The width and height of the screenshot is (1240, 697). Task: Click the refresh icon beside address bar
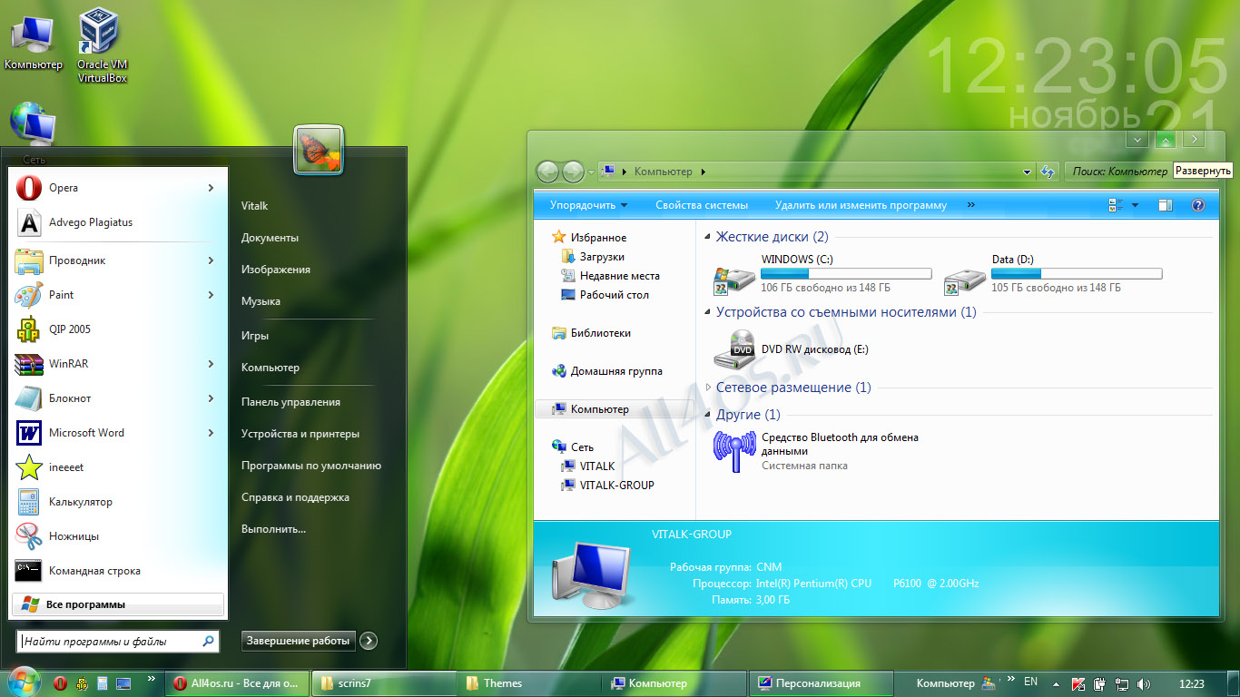click(1048, 172)
